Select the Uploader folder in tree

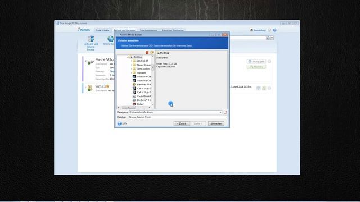click(x=139, y=72)
